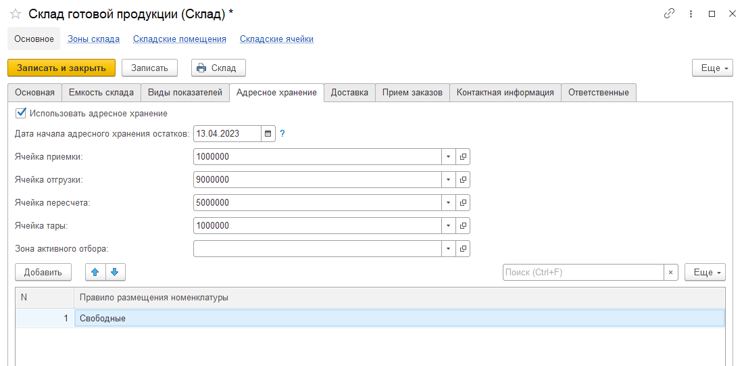Move rule down with blue down arrow
This screenshot has width=744, height=366.
pos(115,272)
